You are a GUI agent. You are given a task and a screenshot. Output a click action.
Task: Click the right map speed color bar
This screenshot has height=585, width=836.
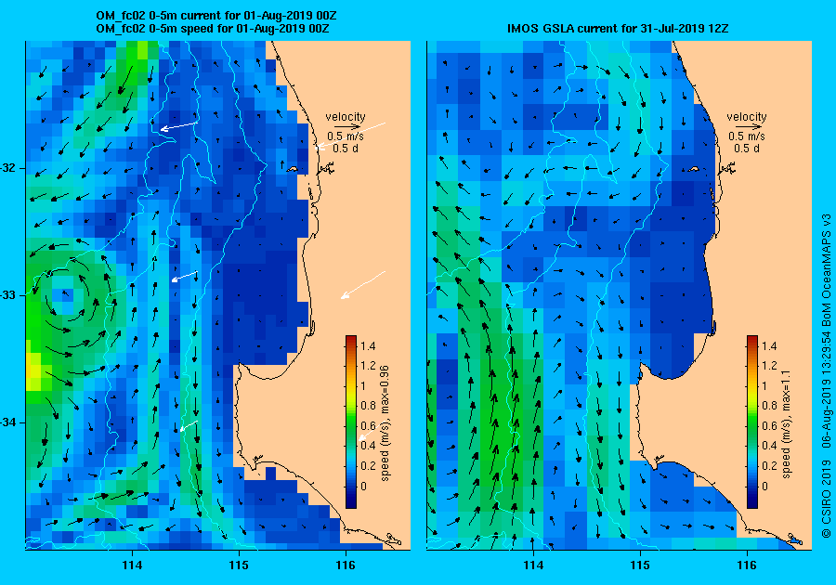[x=751, y=422]
